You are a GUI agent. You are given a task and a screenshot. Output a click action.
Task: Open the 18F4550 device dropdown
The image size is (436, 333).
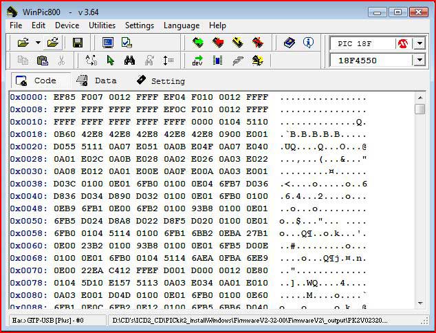[419, 61]
